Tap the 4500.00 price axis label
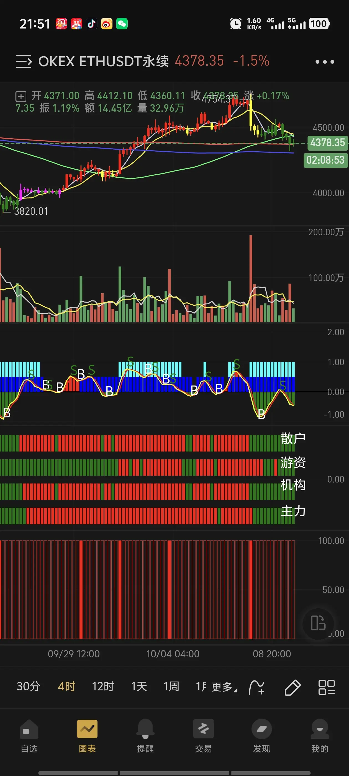This screenshot has height=776, width=349. coord(328,128)
